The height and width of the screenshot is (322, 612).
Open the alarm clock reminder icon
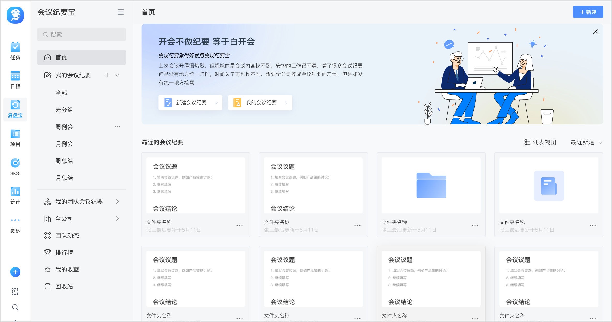pos(15,291)
